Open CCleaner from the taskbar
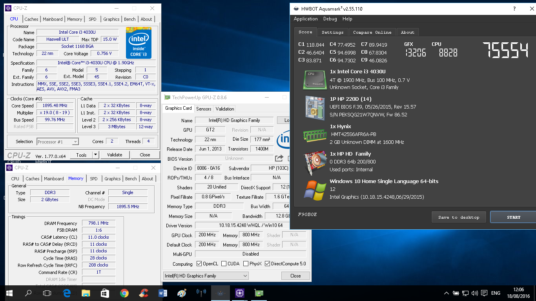The height and width of the screenshot is (301, 536). 143,293
